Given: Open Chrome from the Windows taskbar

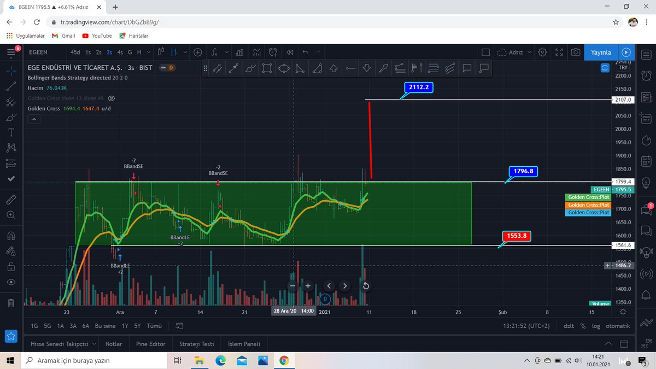Looking at the screenshot, I should [x=284, y=361].
